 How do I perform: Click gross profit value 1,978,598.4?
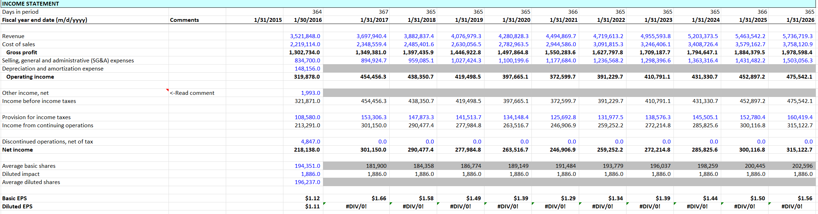(797, 52)
